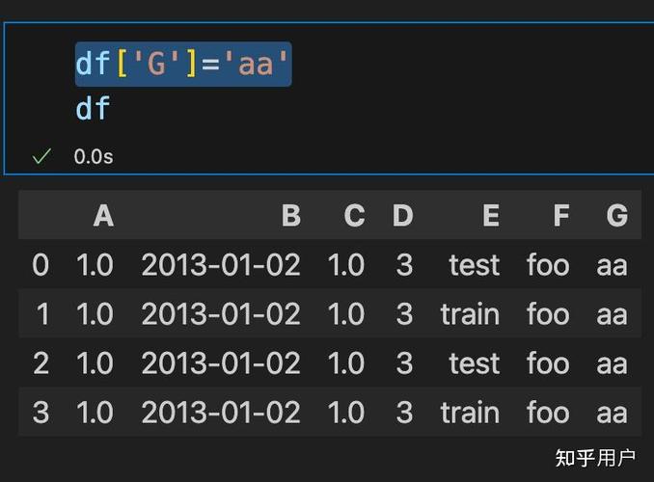Click the 'train' cell in row 3
The width and height of the screenshot is (654, 482).
coord(470,413)
